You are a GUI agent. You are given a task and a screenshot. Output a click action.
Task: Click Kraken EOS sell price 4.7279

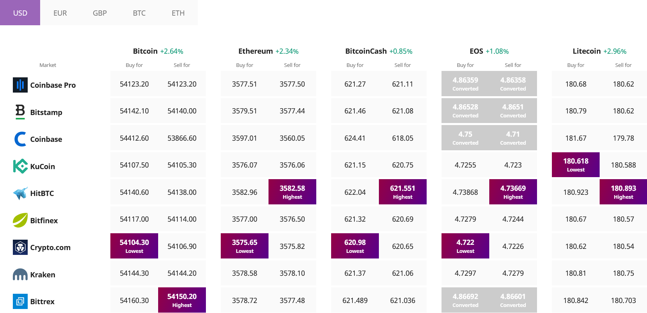(513, 273)
